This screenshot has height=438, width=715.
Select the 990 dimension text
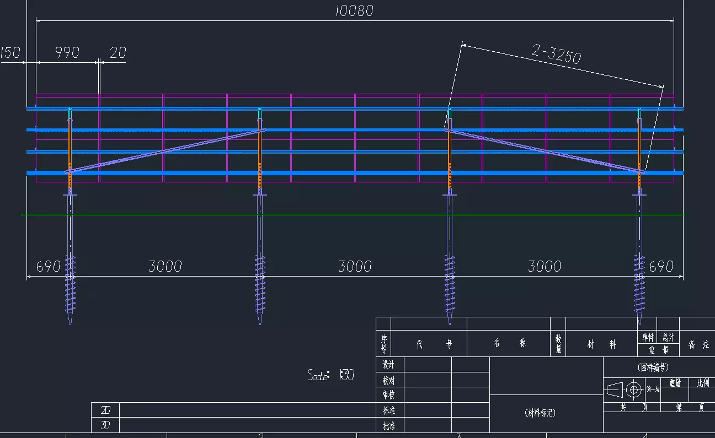pos(67,53)
